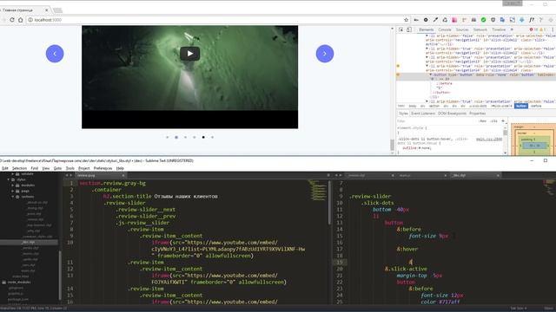Screen dimensions: 556x312
Task: Switch to Properties pane tab
Action: point(477,114)
